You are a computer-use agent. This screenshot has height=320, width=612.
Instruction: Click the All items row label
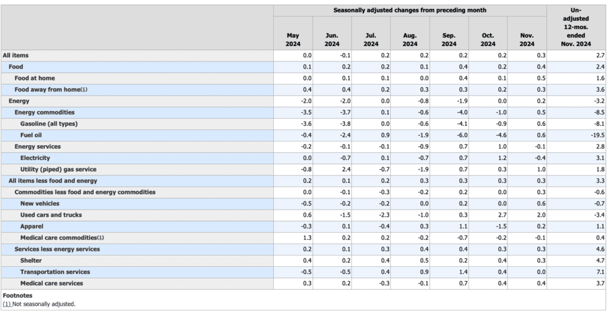click(x=15, y=56)
